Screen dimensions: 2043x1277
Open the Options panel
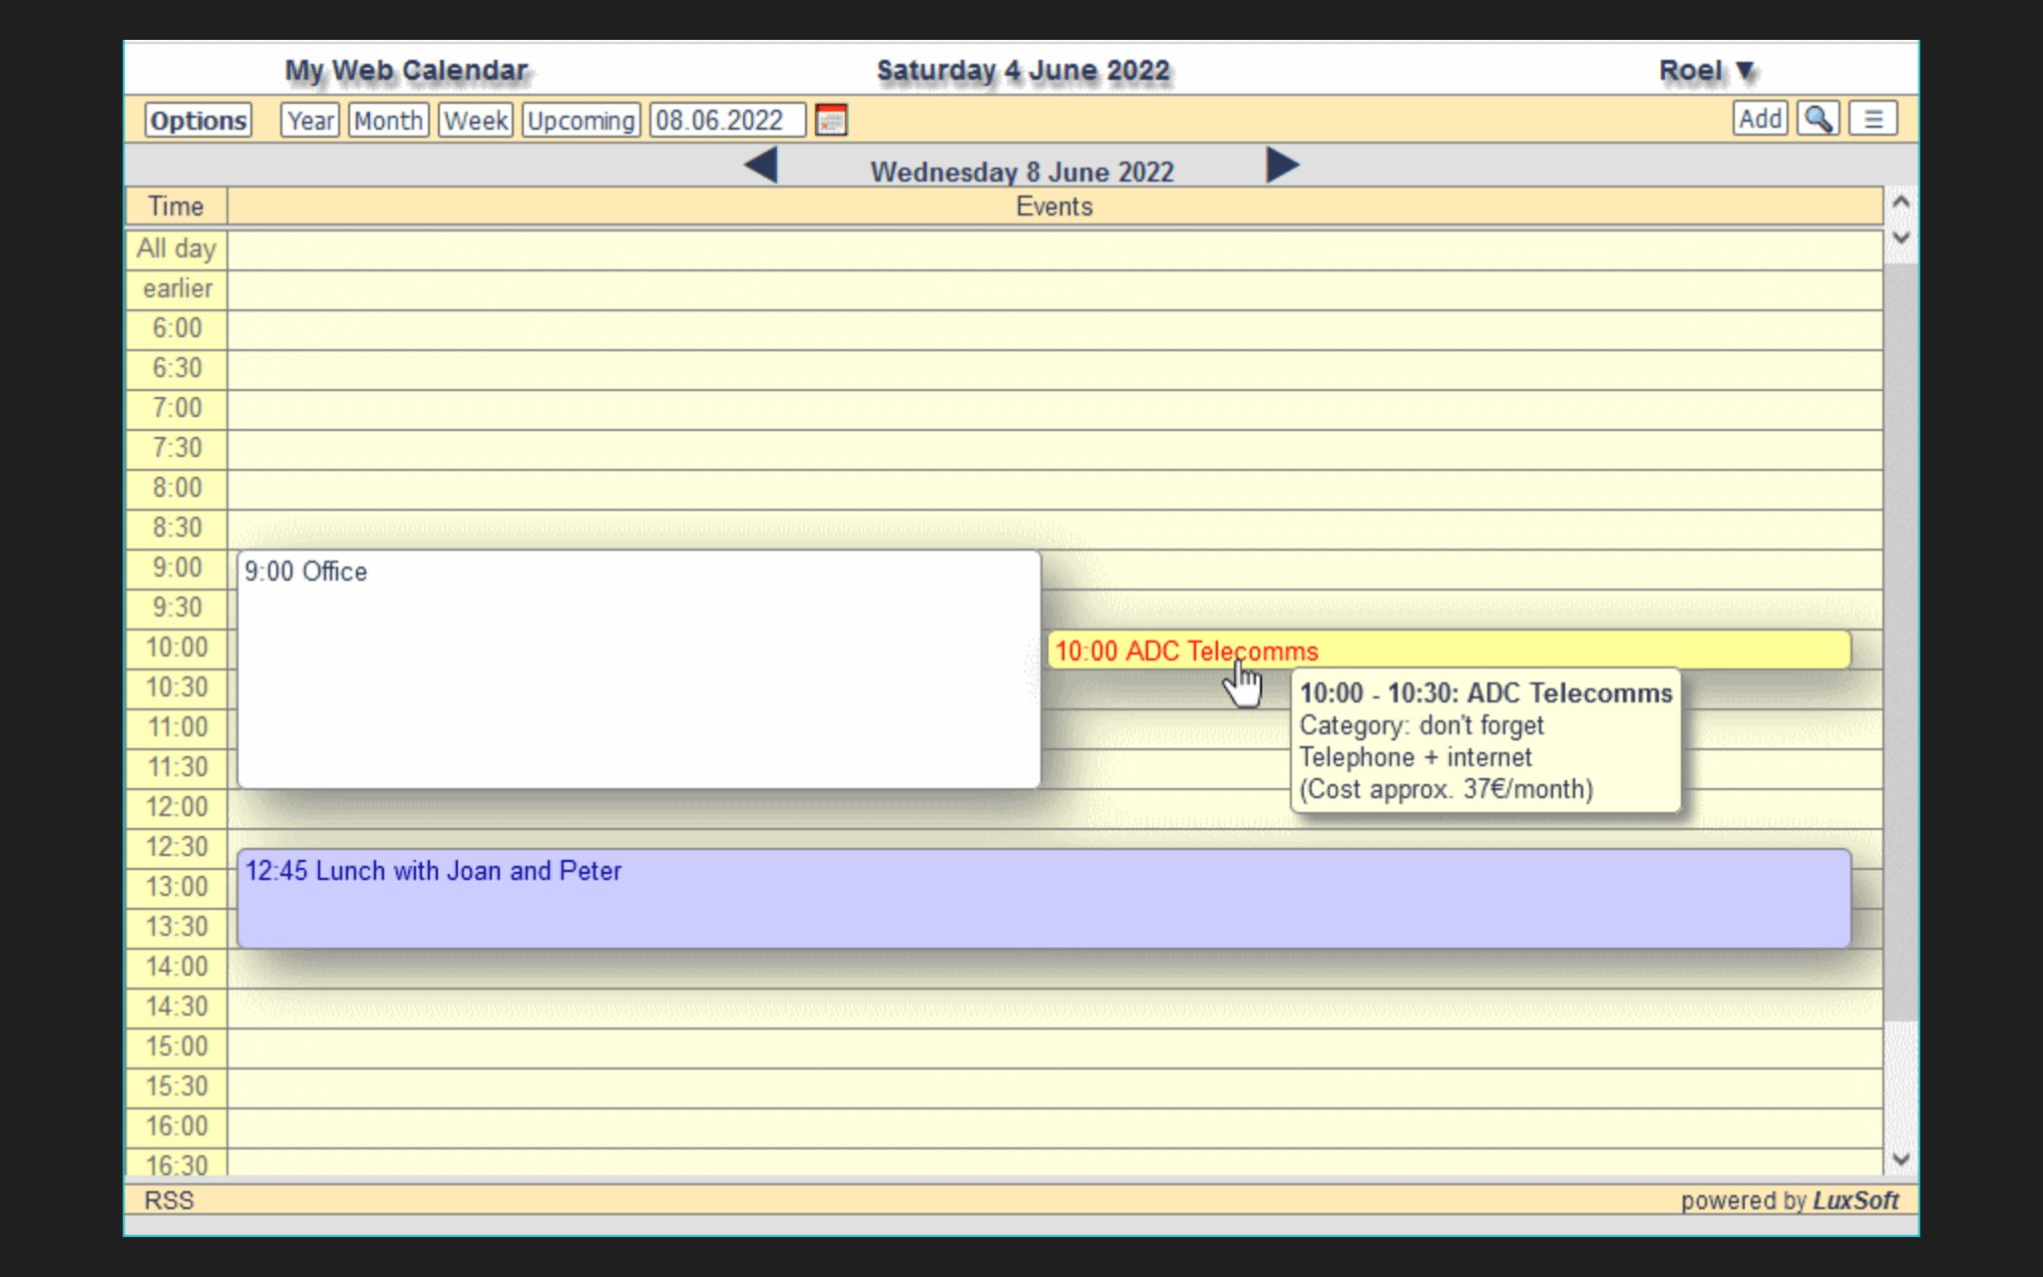pos(199,121)
